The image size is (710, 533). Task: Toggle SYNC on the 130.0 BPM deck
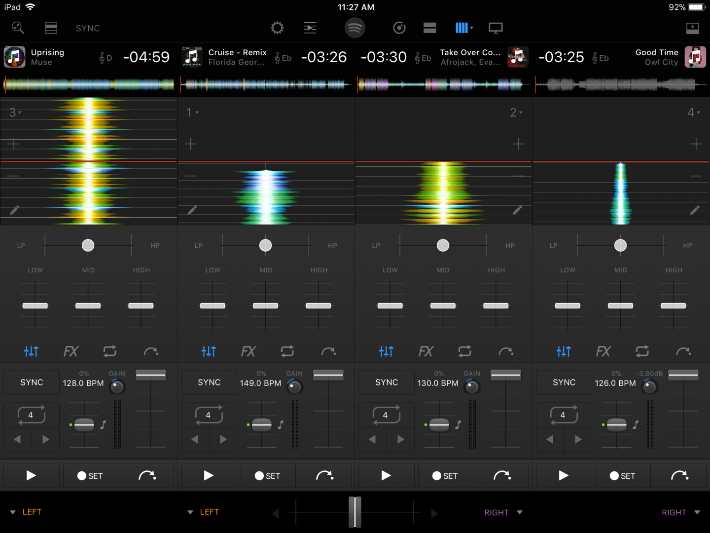pos(387,382)
